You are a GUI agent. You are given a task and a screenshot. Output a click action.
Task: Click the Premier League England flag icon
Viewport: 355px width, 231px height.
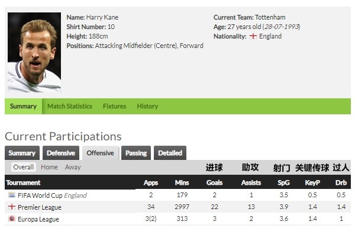(x=12, y=207)
